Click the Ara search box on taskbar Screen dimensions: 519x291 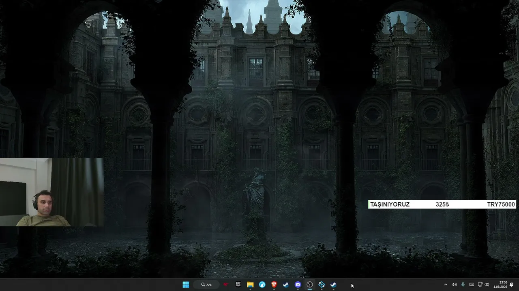(206, 285)
